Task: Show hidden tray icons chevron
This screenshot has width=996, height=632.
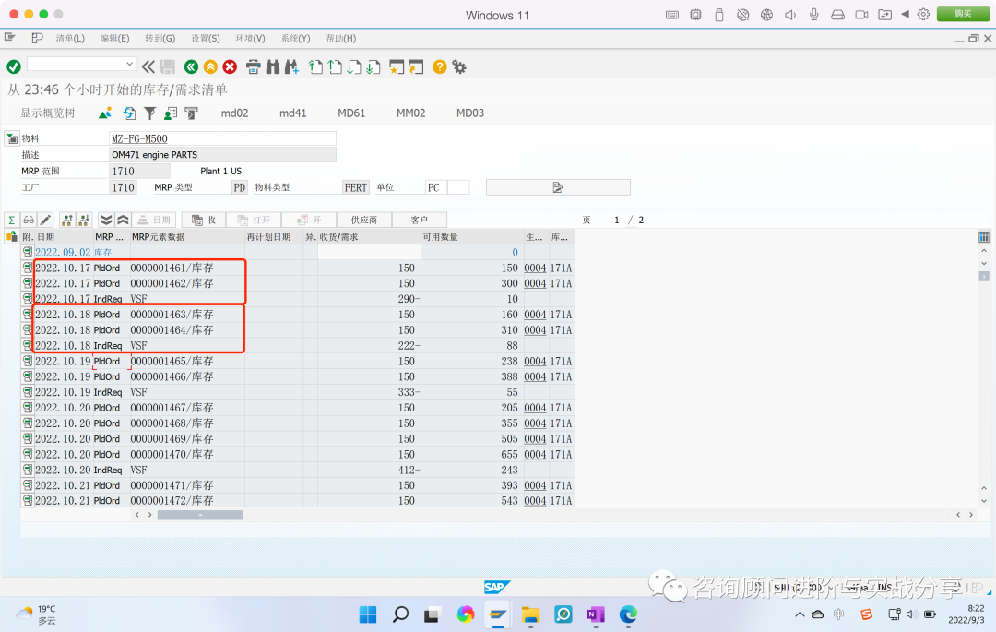Action: 799,614
